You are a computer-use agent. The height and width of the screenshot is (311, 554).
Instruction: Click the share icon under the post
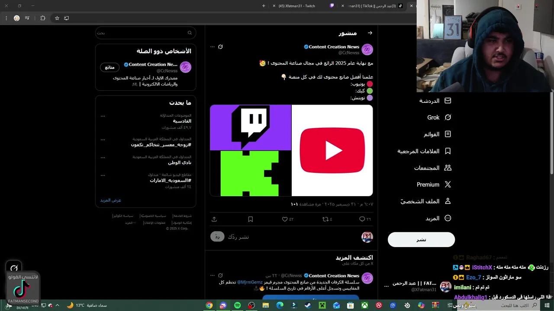tap(214, 219)
